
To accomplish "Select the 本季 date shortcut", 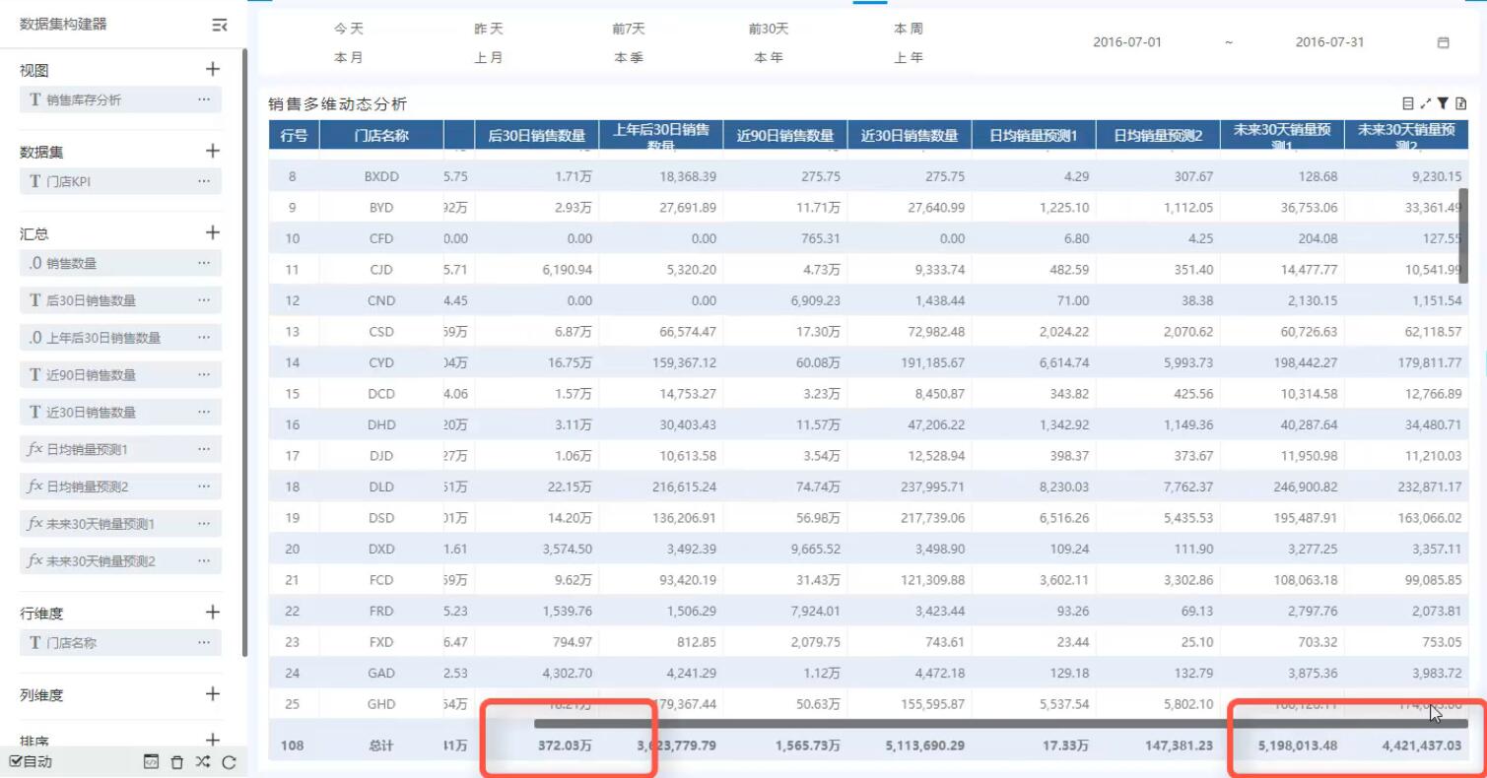I will coord(628,57).
